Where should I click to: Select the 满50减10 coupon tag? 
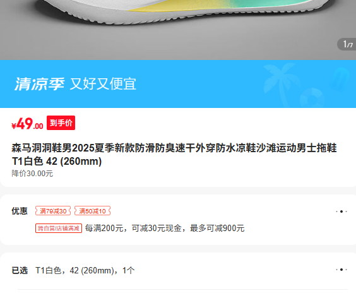point(92,211)
